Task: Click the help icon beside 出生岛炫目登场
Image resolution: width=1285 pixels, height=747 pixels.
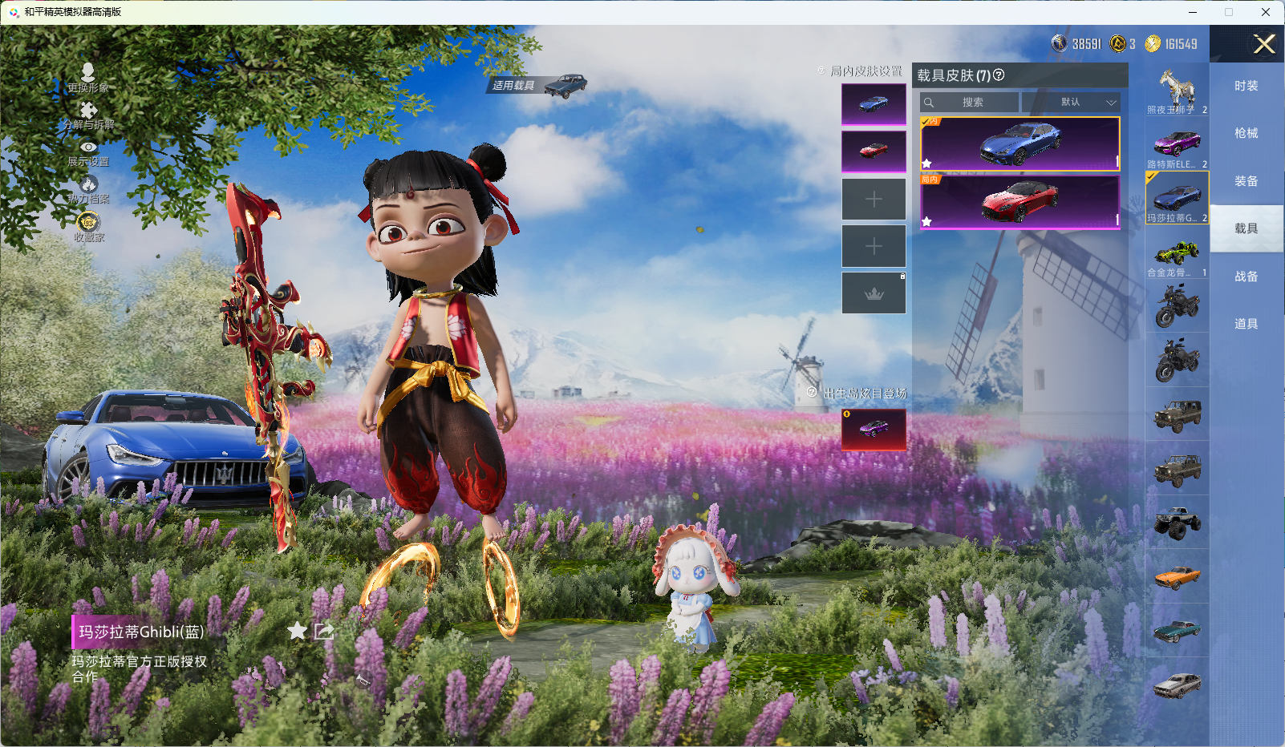Action: [812, 392]
